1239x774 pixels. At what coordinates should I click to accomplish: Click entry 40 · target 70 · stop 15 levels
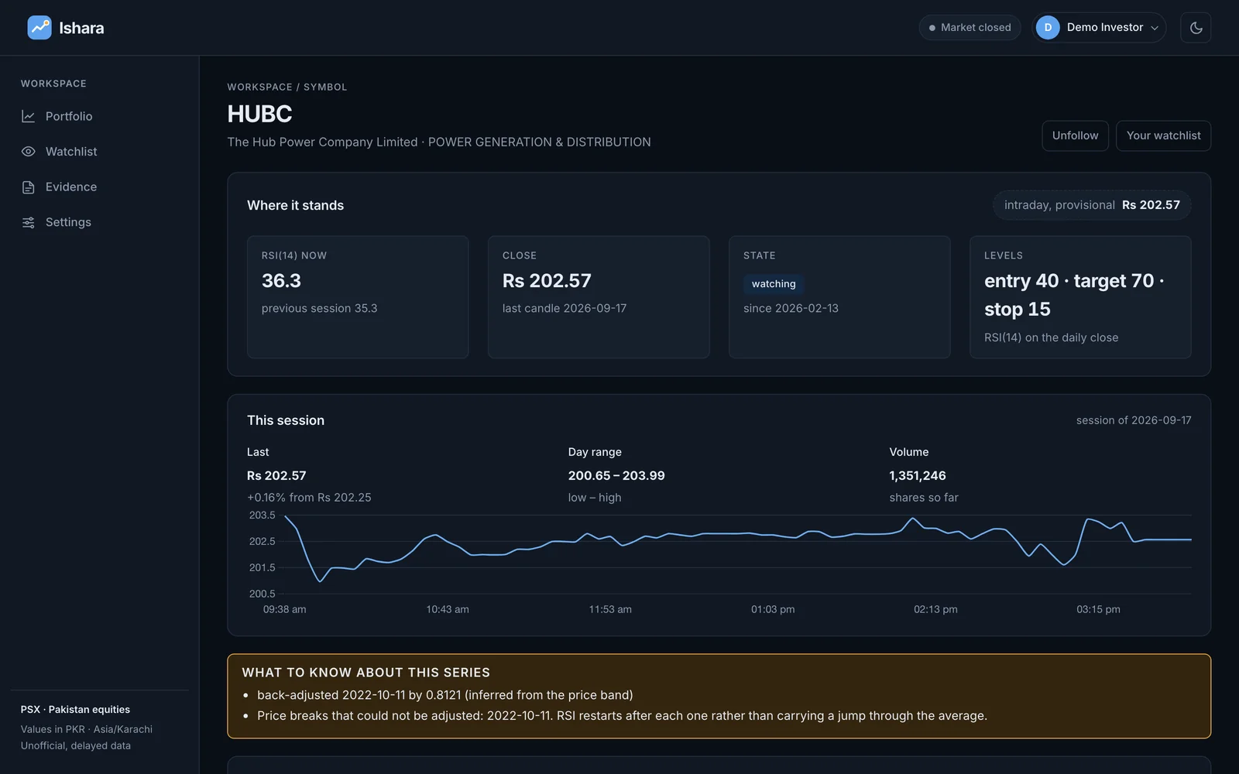tap(1074, 295)
